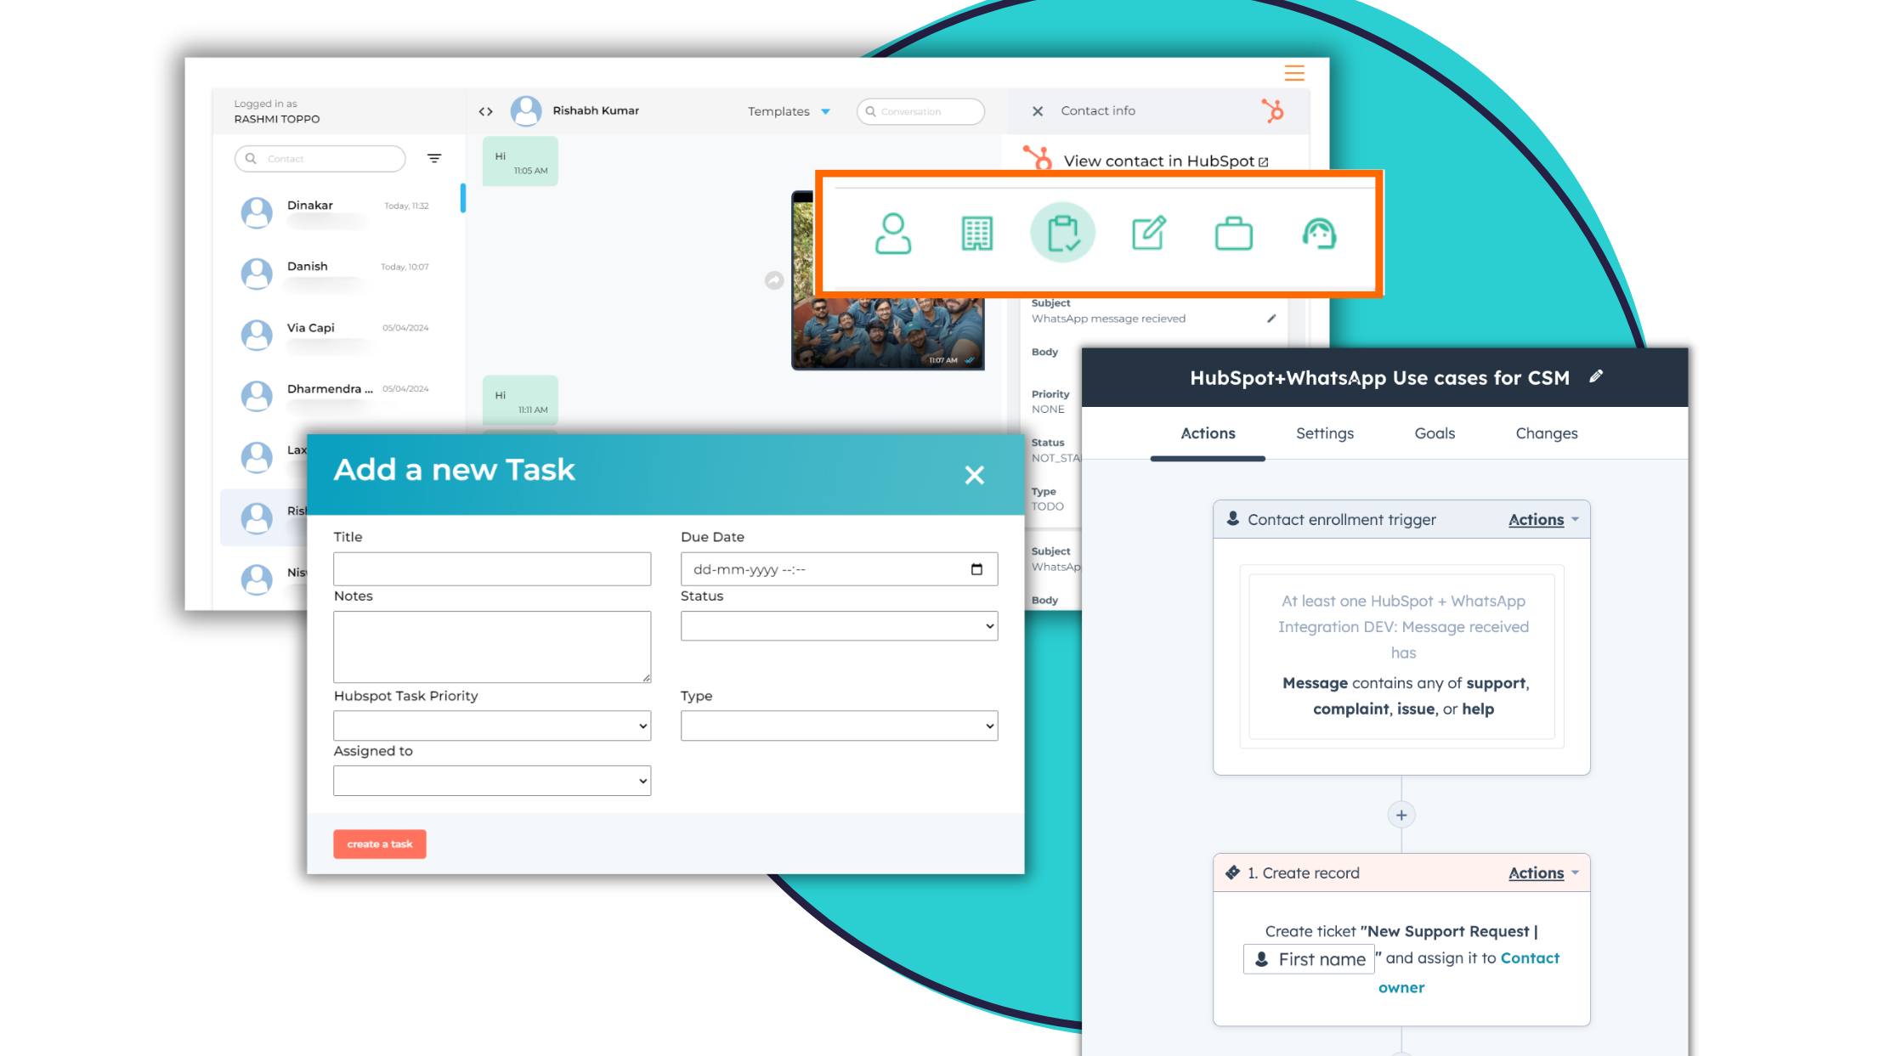Open the Assigned to dropdown
This screenshot has height=1056, width=1879.
pos(492,781)
